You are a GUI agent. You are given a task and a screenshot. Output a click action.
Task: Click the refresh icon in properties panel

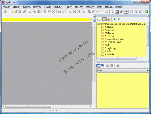(117, 66)
